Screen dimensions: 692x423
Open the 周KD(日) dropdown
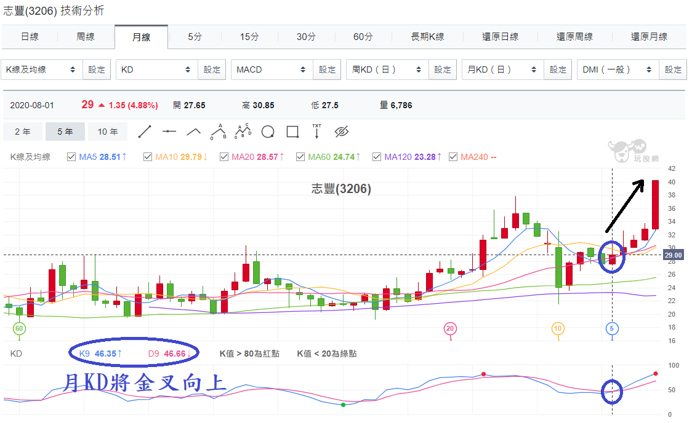[x=387, y=69]
